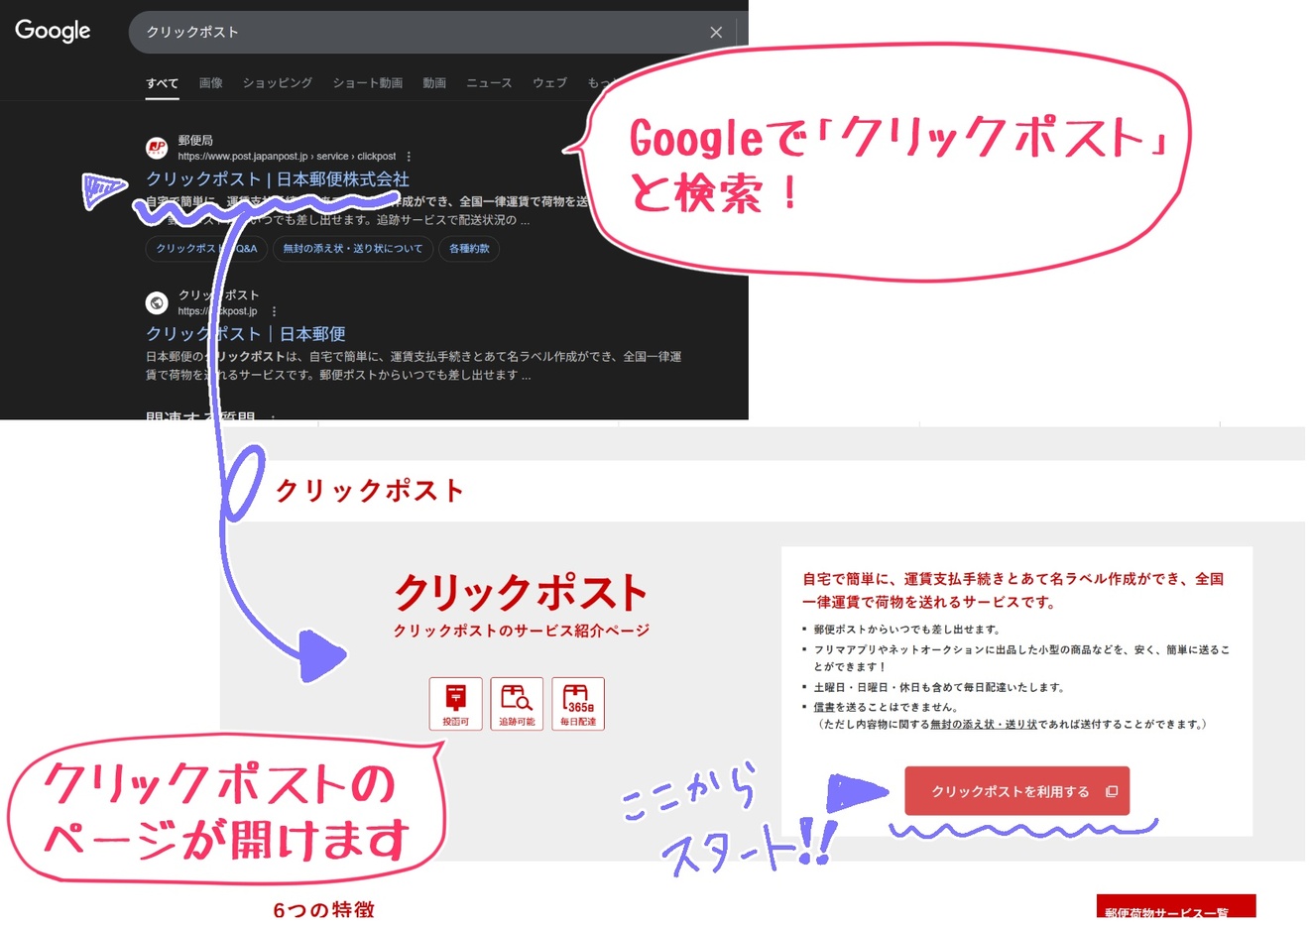Screen dimensions: 1309x926
Task: Open three-dot menu beside post.japanpost.jp URL
Action: [409, 157]
